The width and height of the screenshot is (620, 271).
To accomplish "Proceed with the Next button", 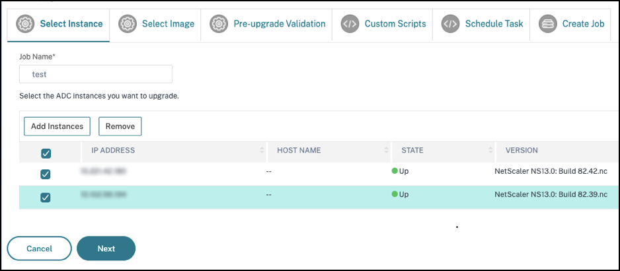I will [106, 249].
